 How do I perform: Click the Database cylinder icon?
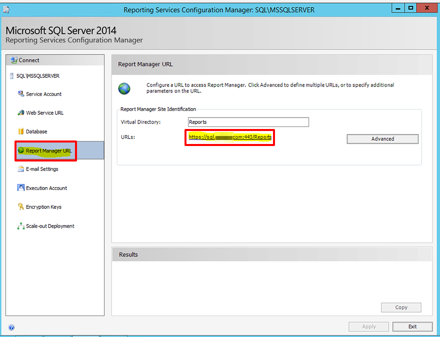pos(21,131)
